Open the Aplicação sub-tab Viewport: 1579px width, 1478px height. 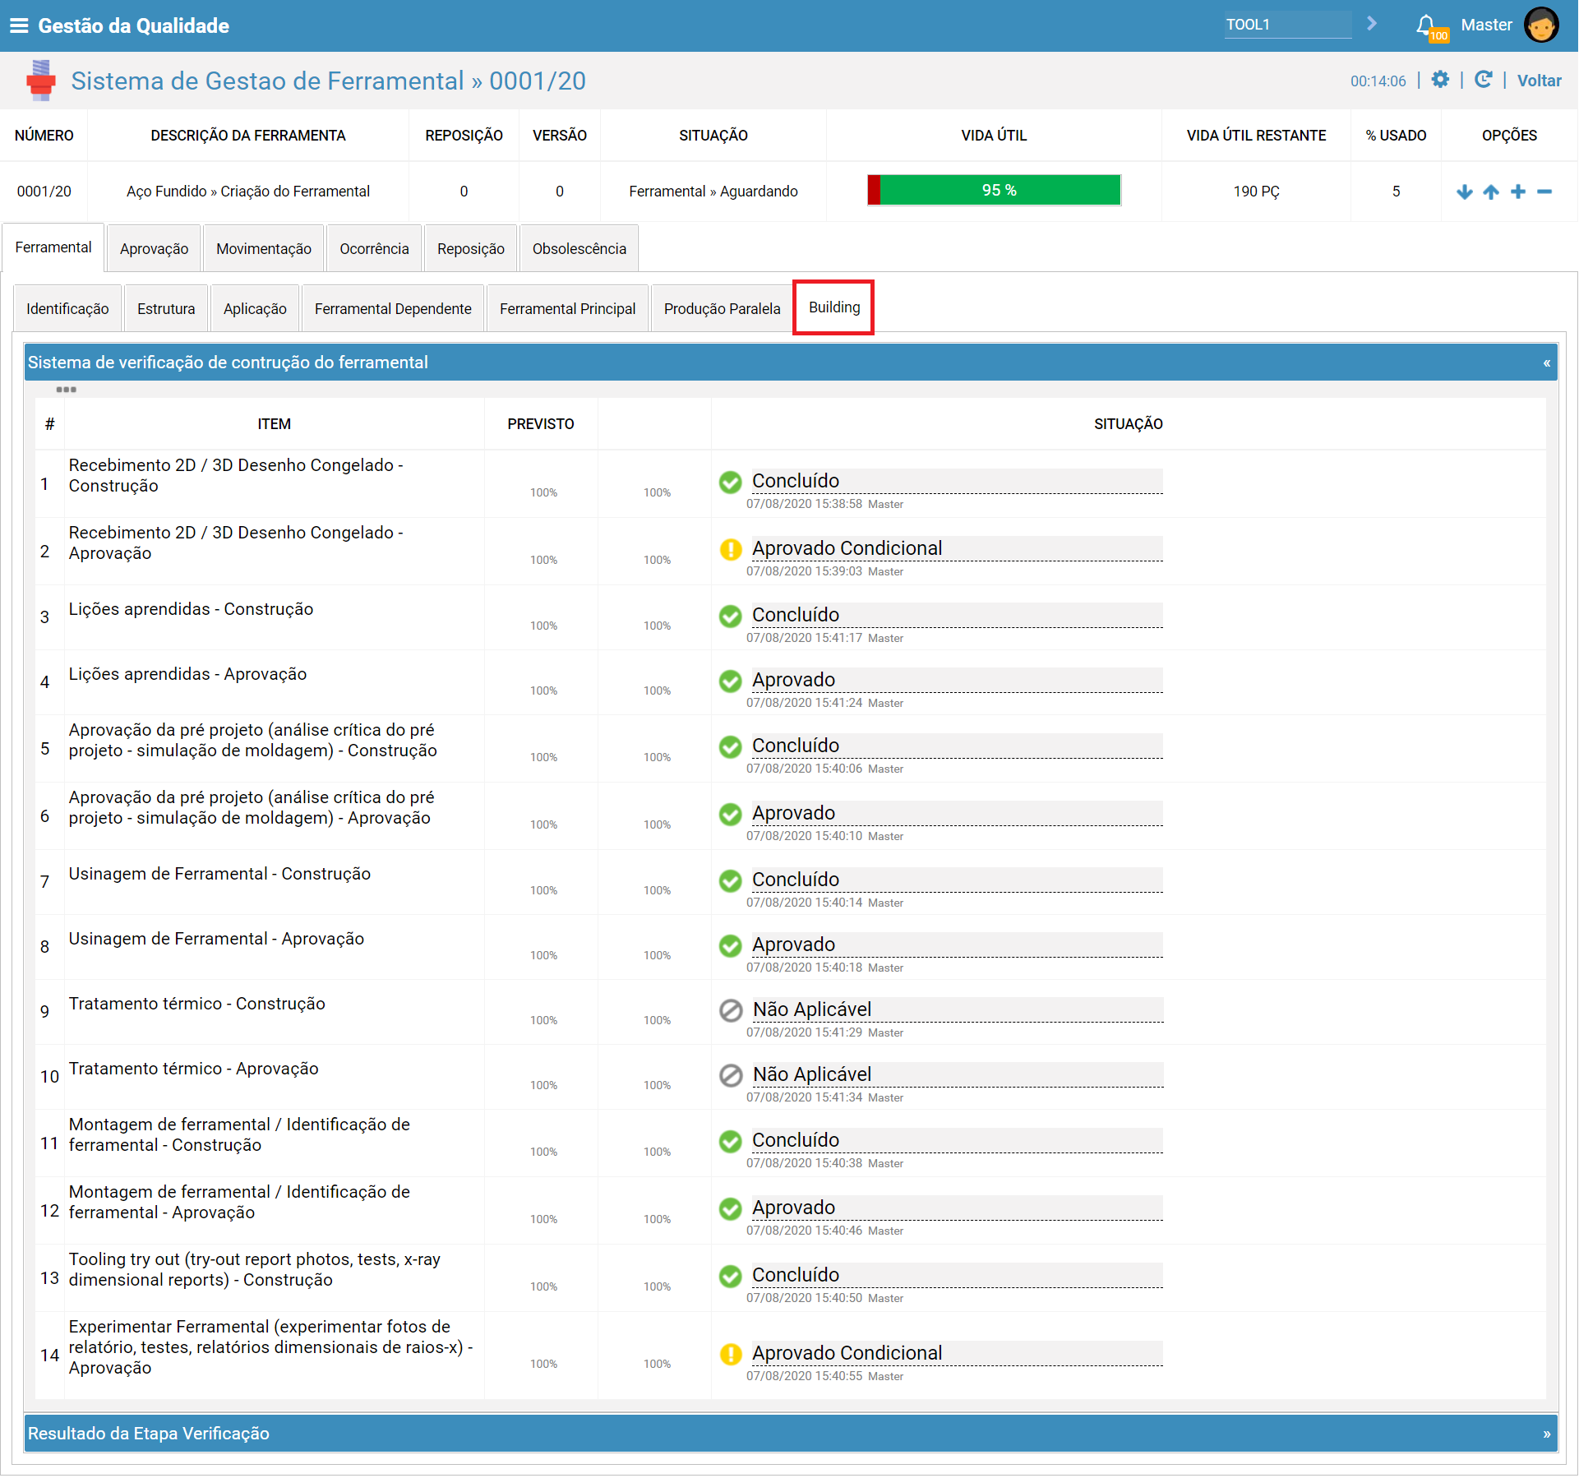pos(255,308)
